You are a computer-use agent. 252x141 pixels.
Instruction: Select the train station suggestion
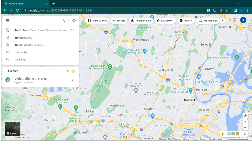21,52
